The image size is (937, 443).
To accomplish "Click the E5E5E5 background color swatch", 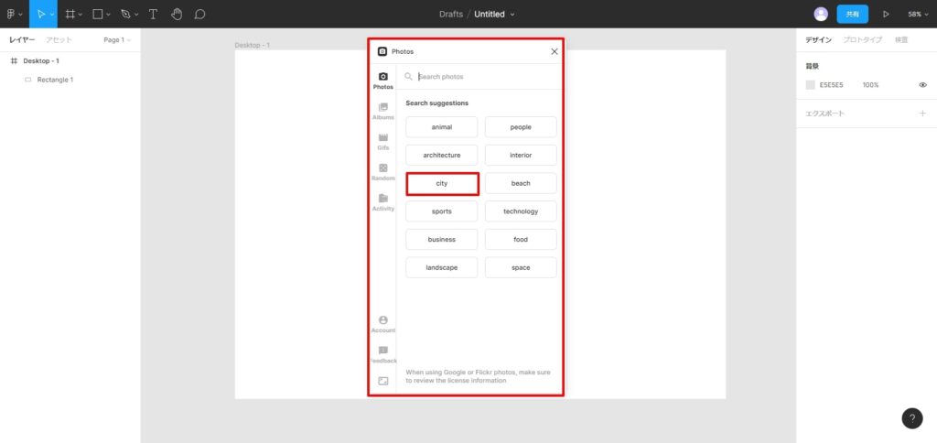I will [810, 85].
